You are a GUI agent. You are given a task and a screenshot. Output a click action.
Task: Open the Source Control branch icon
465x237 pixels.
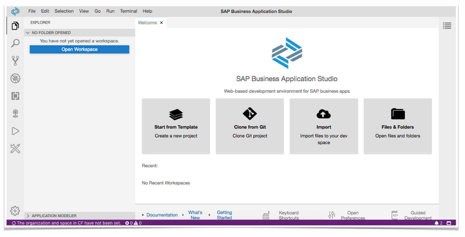coord(15,61)
